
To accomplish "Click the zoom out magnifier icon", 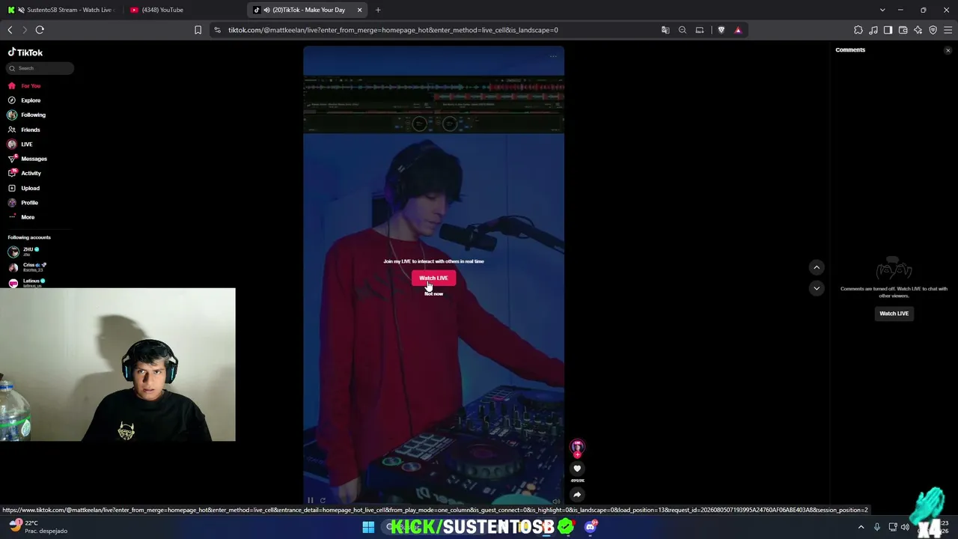I will point(683,30).
